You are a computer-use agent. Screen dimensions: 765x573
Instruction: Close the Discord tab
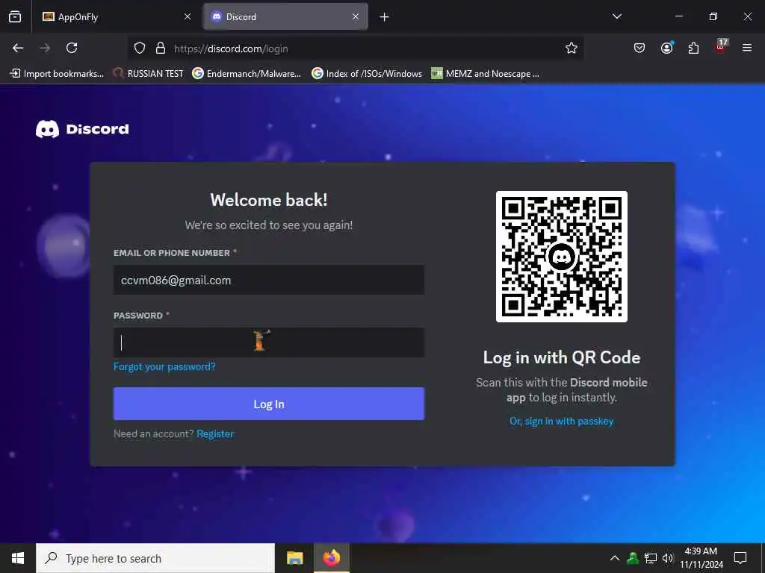coord(356,17)
